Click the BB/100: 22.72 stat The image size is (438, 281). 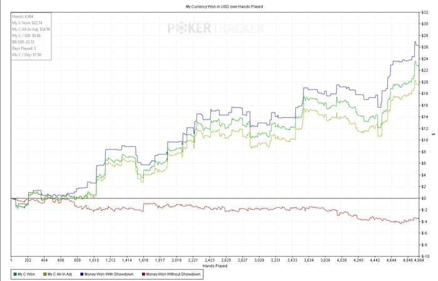pyautogui.click(x=23, y=42)
